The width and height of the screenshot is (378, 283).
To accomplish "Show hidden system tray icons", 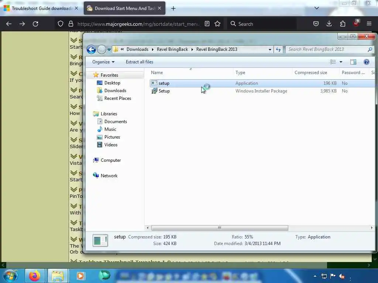I will click(x=315, y=276).
